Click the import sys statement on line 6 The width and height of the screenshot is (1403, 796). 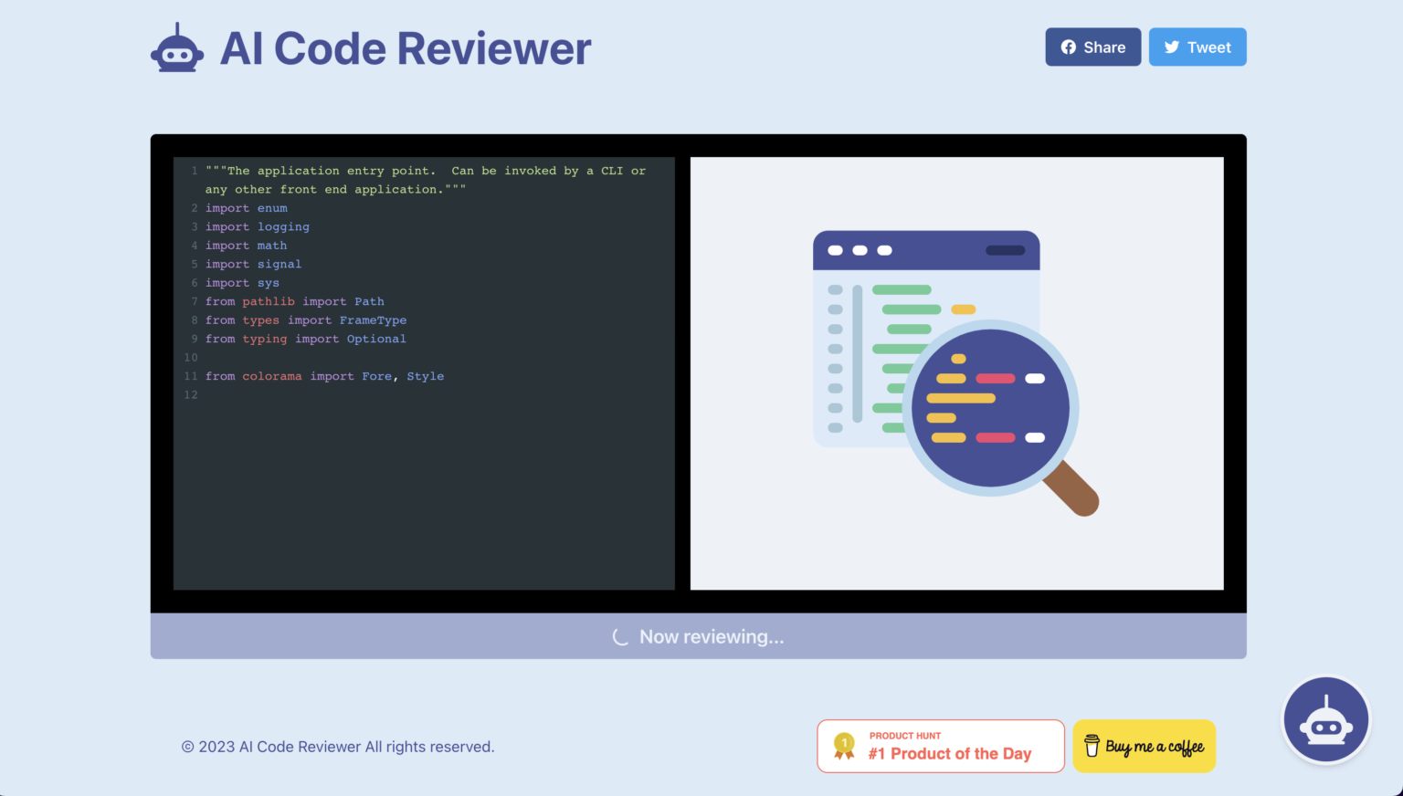(x=242, y=283)
